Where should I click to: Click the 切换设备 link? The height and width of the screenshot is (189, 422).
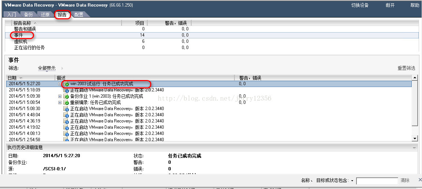[x=360, y=5]
